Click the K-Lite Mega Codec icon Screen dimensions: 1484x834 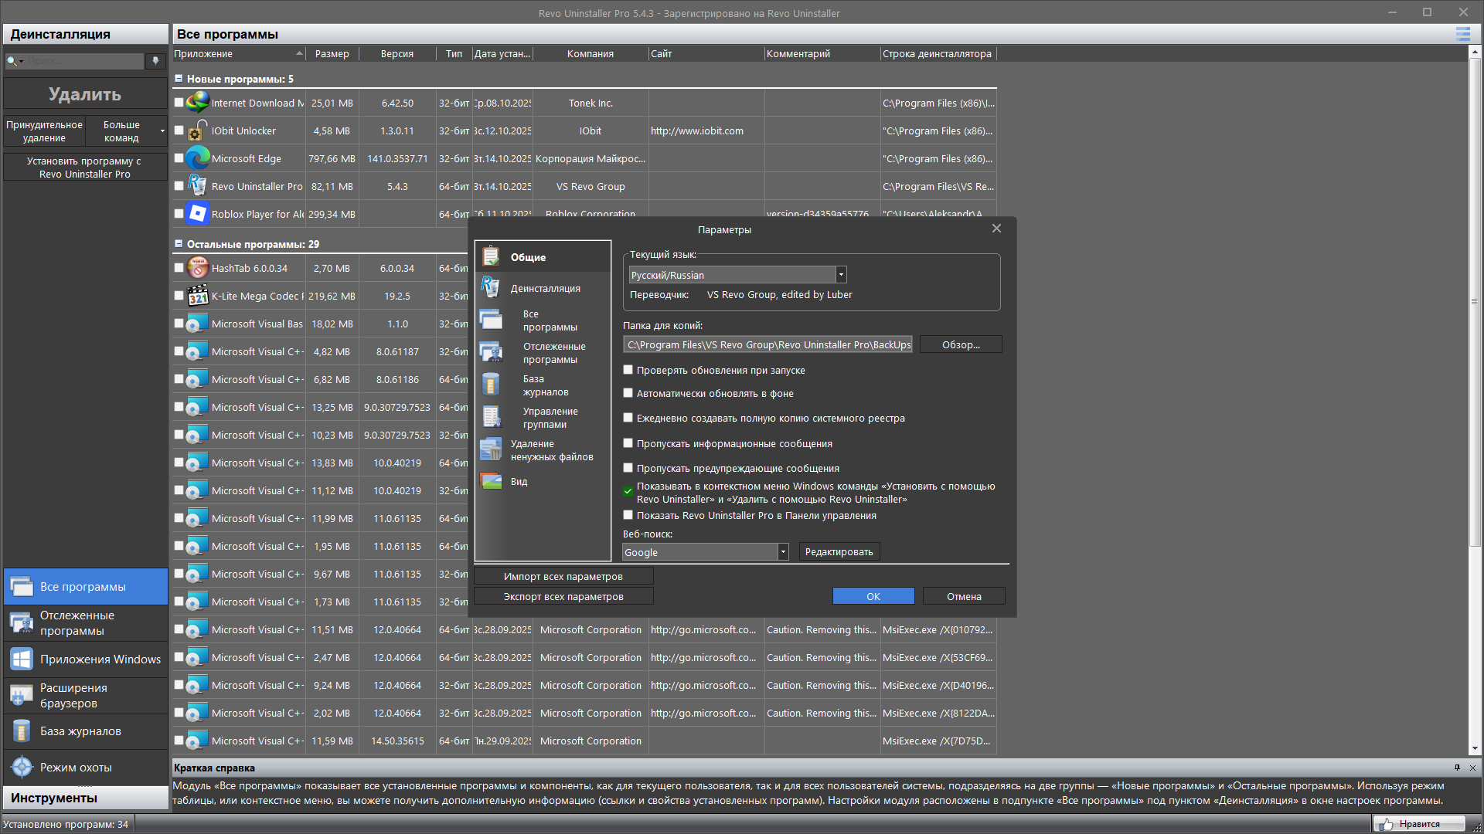[198, 296]
